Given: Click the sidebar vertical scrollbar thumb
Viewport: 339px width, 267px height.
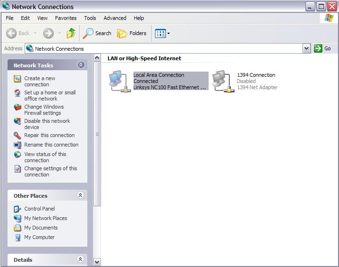Looking at the screenshot, I should click(97, 134).
